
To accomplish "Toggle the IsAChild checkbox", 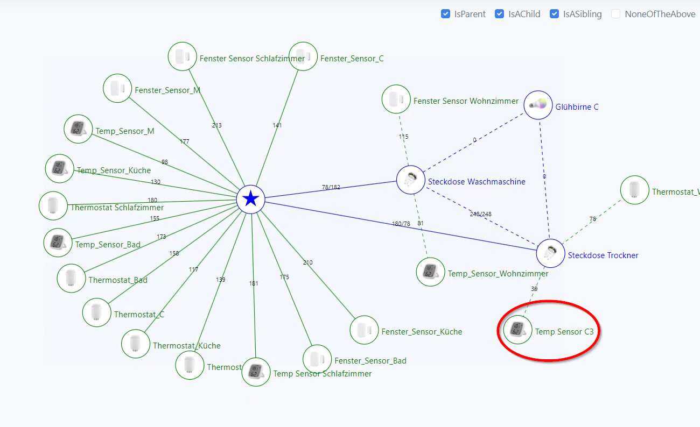I will click(499, 14).
